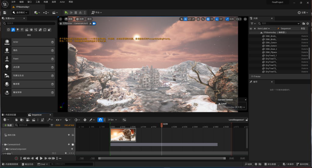Viewport: 312px width, 168px height.
Task: Open the 文件 menu
Action: point(13,2)
